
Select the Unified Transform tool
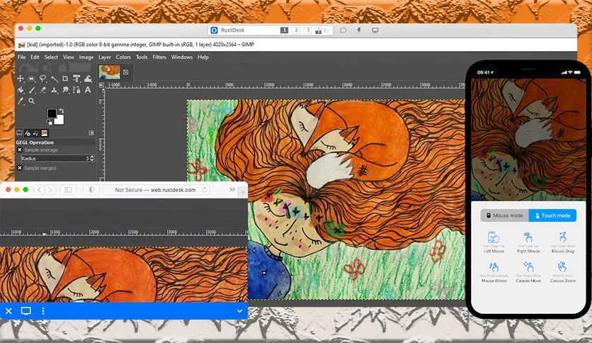coord(76,79)
